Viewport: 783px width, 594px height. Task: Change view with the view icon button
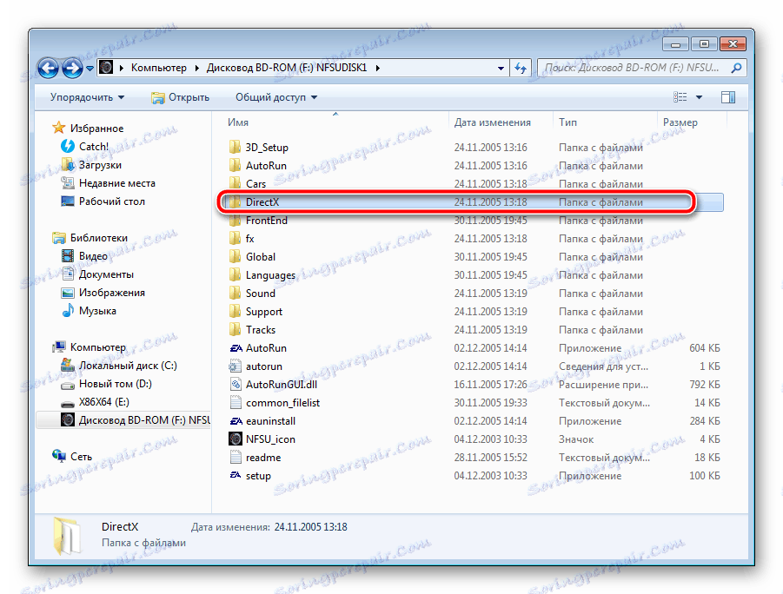click(680, 97)
